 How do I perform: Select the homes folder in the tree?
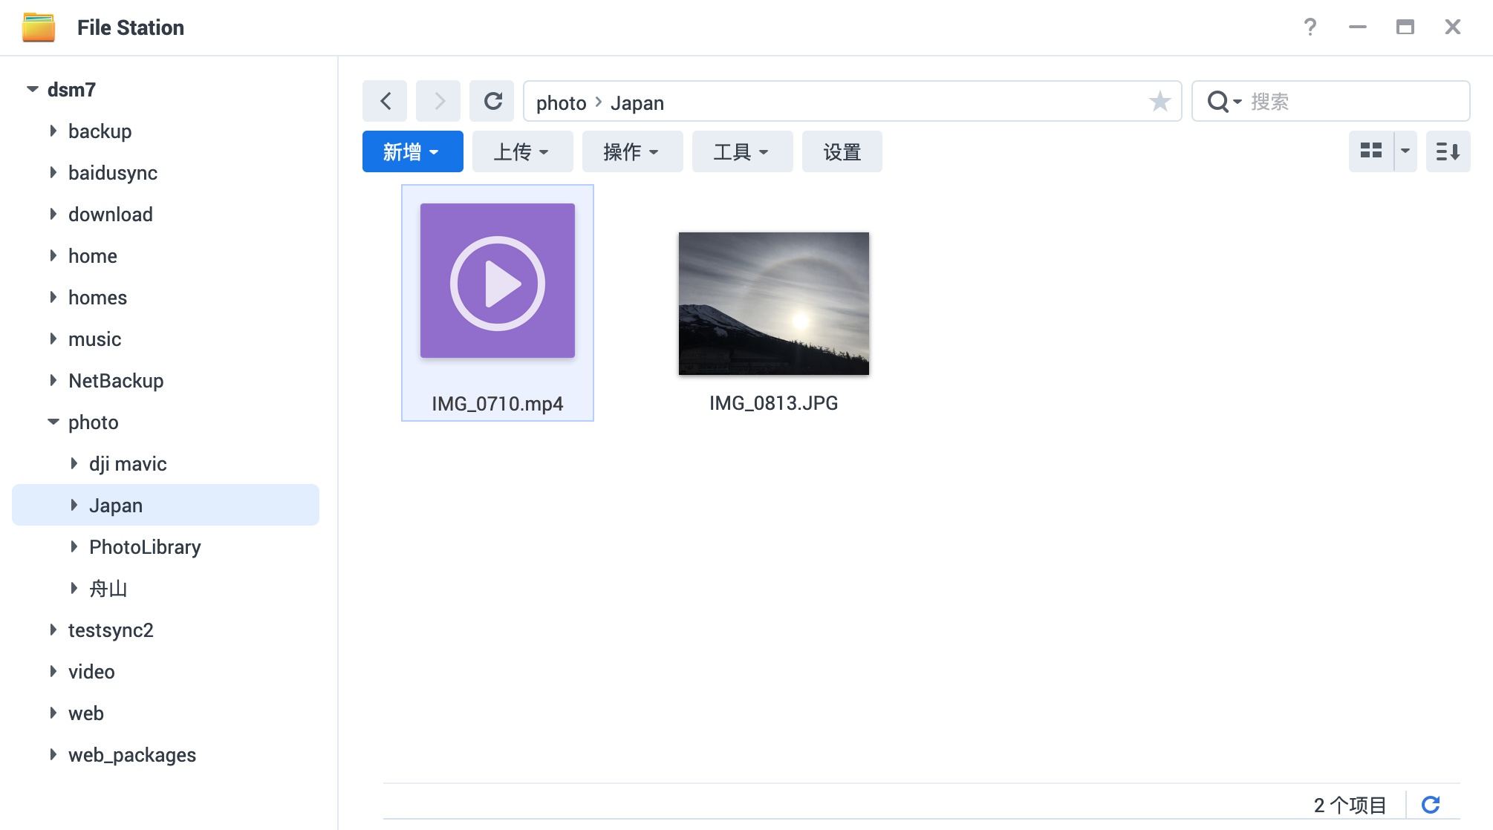pos(97,298)
